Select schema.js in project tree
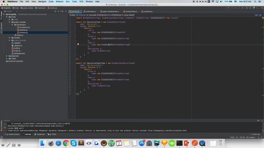This screenshot has width=264, height=148. tap(22, 32)
